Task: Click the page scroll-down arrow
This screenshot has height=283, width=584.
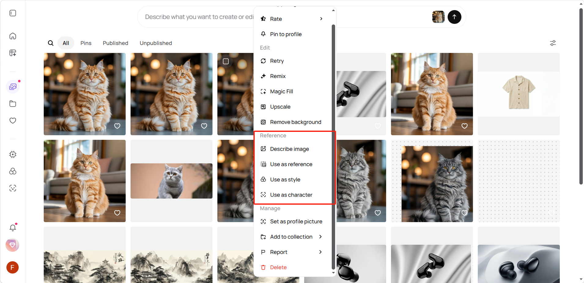Action: (581, 279)
